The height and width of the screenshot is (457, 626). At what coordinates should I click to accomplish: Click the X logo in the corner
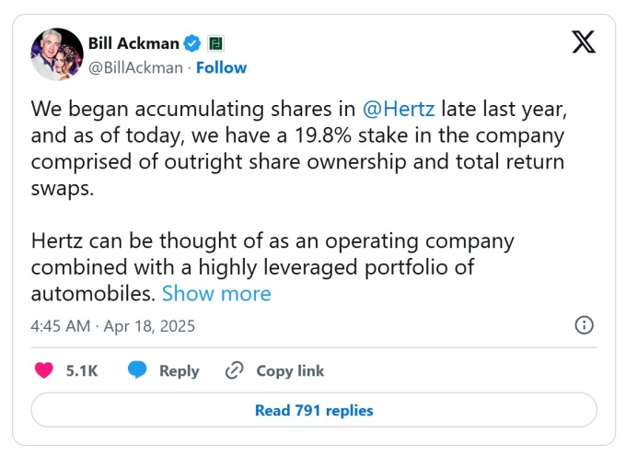point(584,42)
